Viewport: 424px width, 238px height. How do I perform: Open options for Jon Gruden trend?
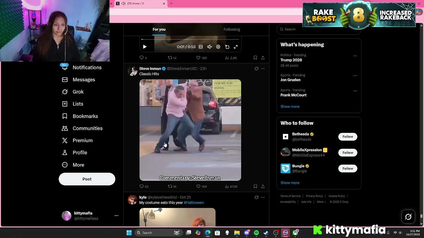(x=355, y=76)
